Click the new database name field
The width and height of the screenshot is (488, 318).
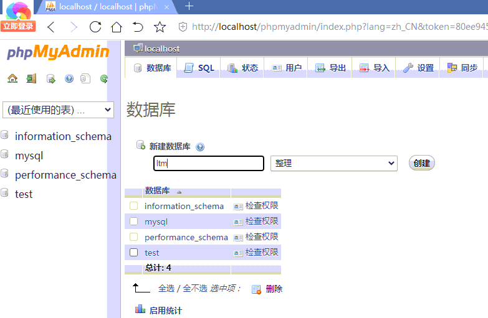(x=209, y=164)
